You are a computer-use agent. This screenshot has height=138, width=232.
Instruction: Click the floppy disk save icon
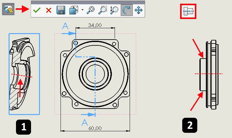(x=61, y=10)
